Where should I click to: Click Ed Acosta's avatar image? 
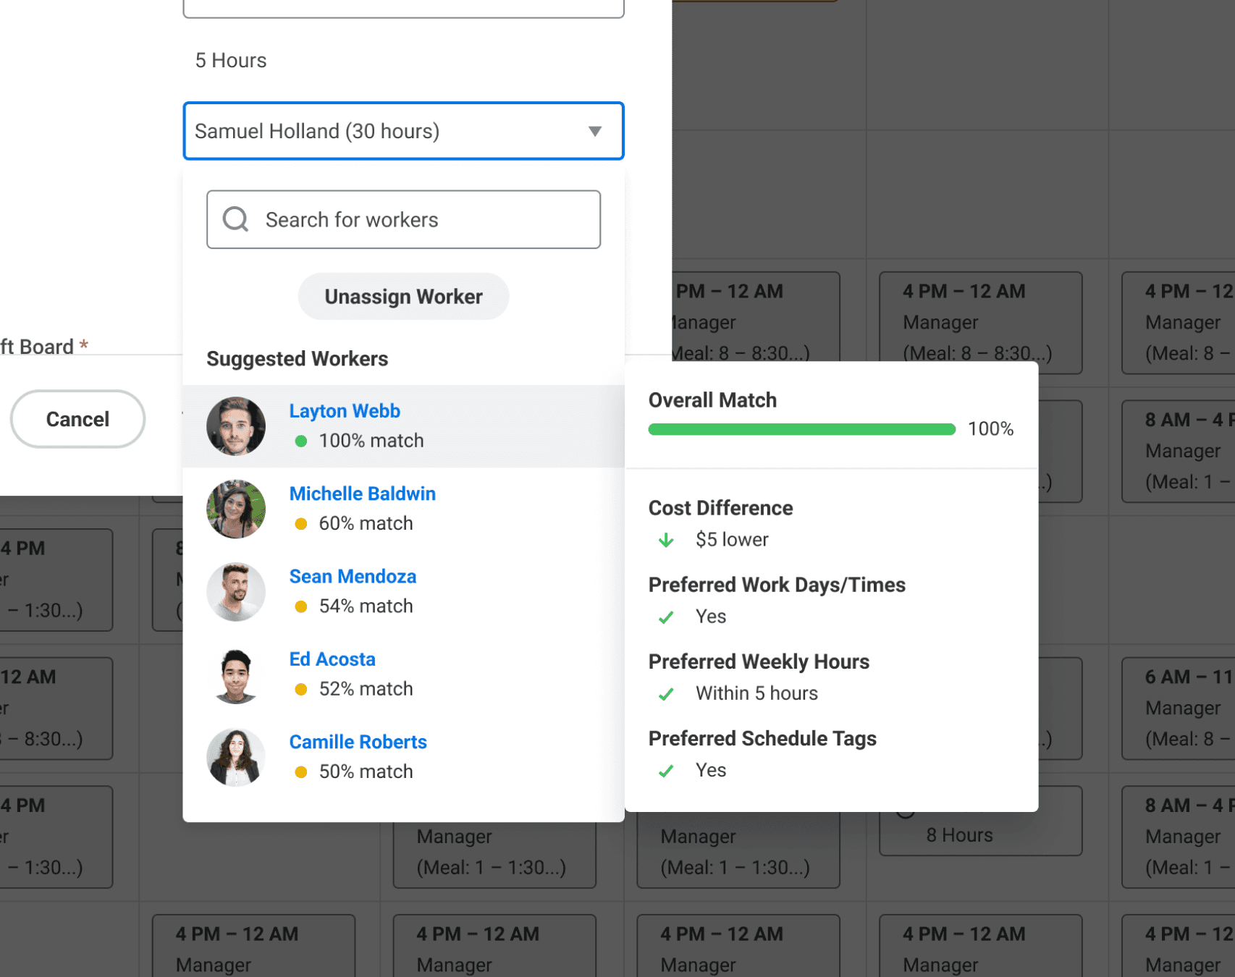(236, 674)
